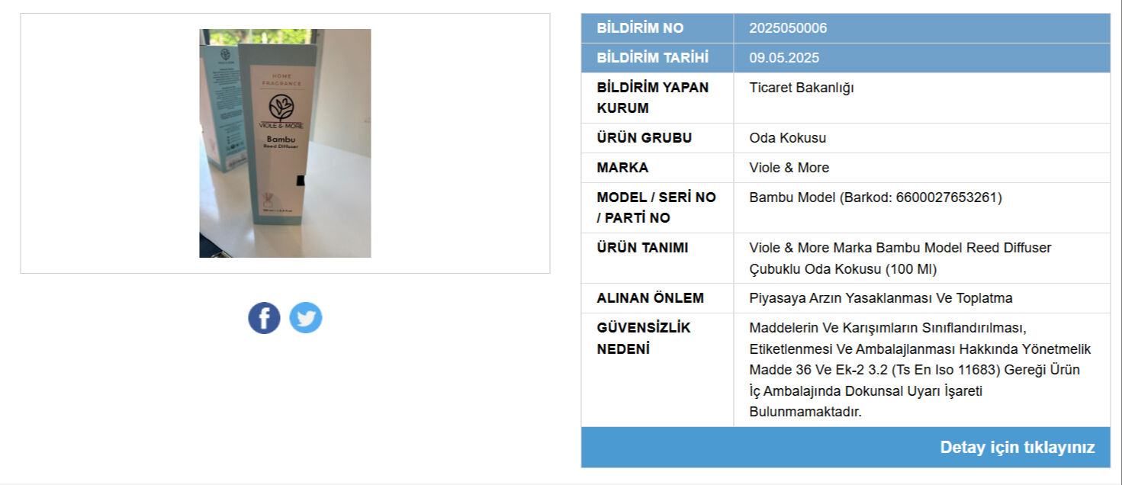
Task: Click the "ÜRÜN TANIMI" row label
Action: (x=642, y=248)
